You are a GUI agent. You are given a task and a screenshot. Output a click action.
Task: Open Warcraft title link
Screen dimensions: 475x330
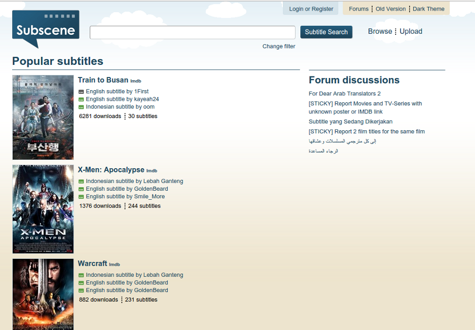(92, 264)
